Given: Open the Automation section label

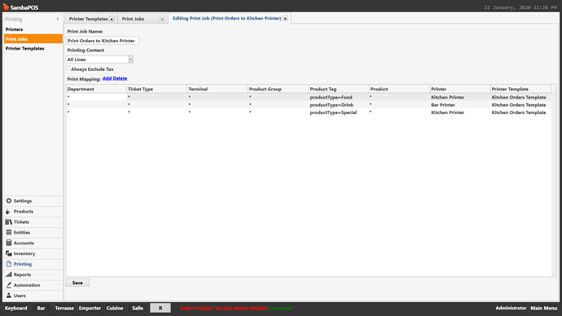Looking at the screenshot, I should (x=27, y=285).
